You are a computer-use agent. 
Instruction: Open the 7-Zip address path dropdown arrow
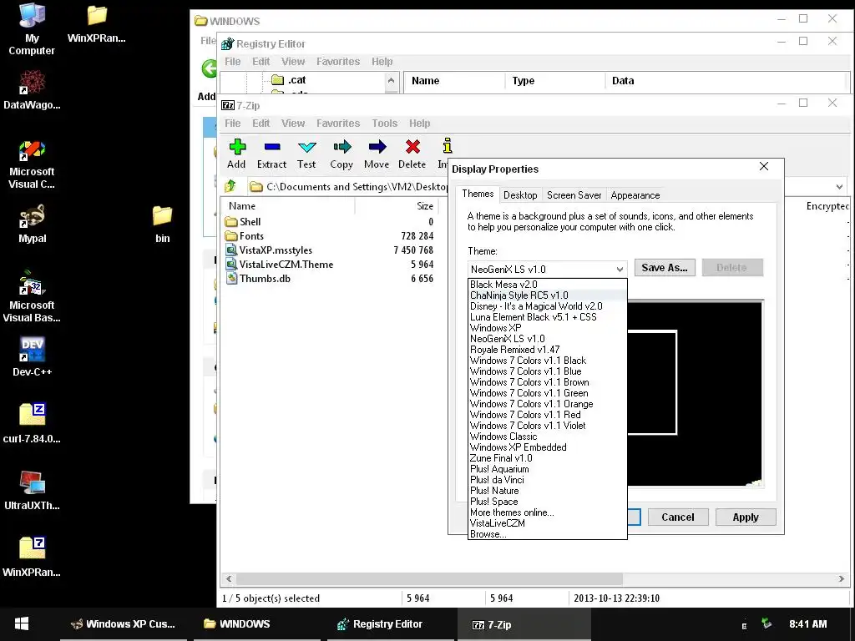(839, 186)
